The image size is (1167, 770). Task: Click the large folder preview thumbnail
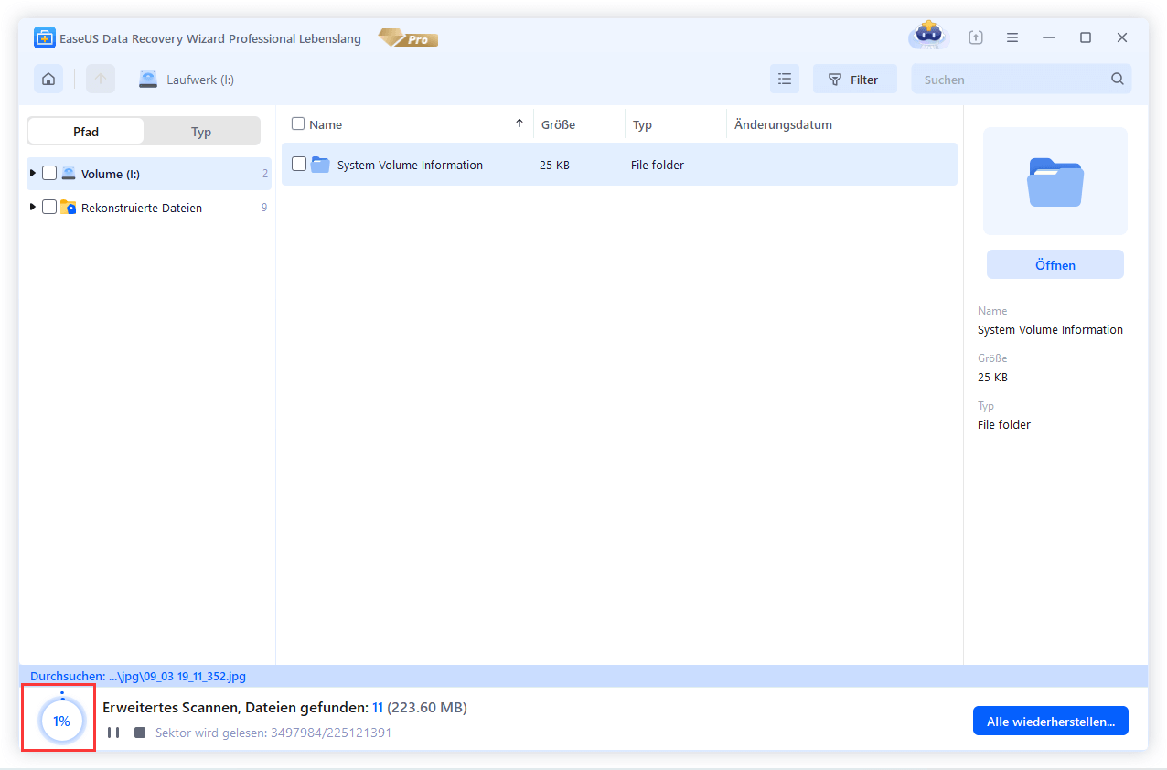click(x=1055, y=181)
